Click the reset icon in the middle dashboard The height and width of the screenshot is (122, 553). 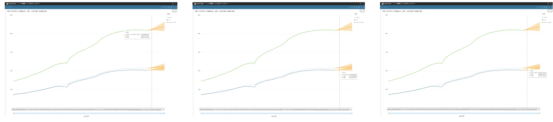pyautogui.click(x=199, y=7)
